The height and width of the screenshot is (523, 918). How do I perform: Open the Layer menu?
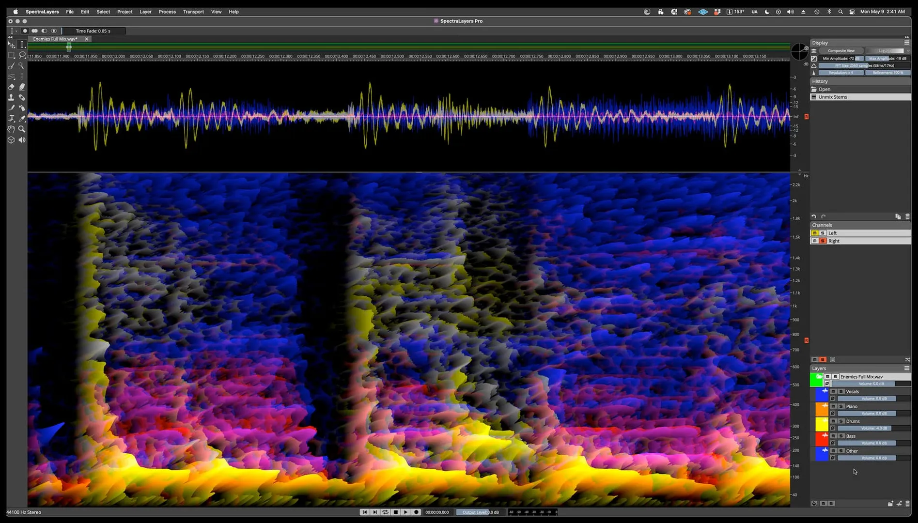(x=145, y=12)
